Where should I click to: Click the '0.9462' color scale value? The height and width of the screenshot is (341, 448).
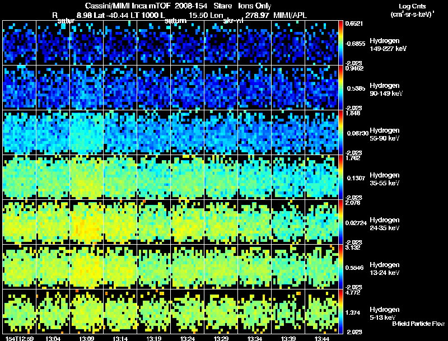click(354, 68)
